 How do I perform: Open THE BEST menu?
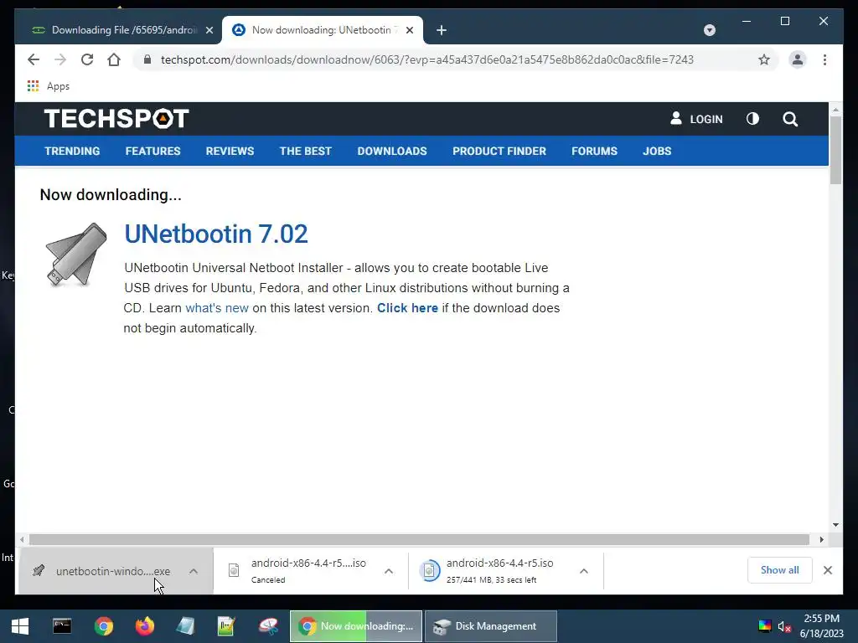point(305,151)
